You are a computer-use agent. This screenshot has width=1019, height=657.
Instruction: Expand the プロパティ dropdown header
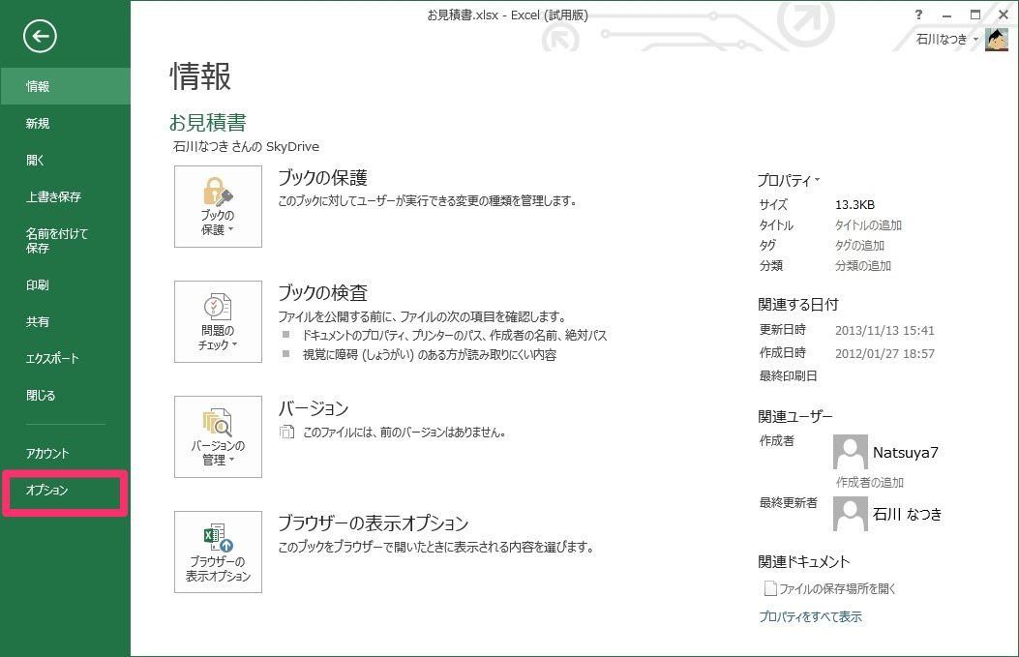(789, 180)
